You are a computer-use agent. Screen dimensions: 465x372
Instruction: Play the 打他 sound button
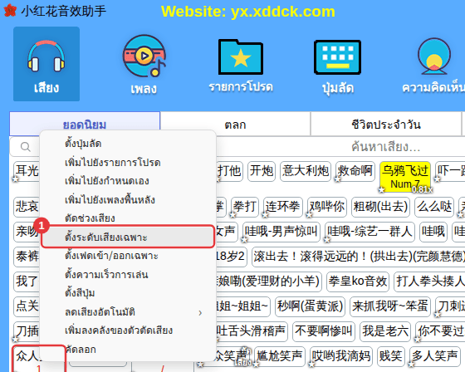229,171
